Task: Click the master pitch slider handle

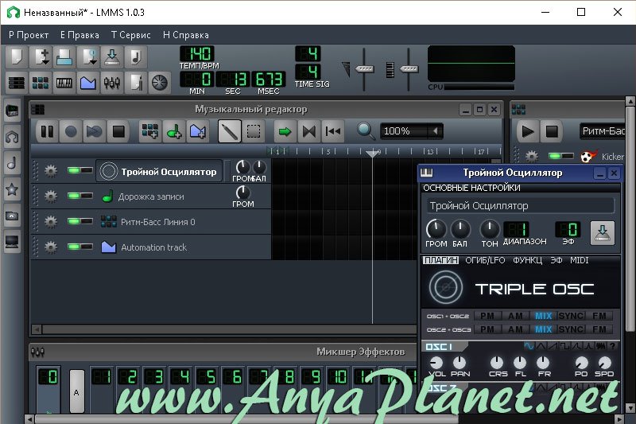Action: point(409,69)
